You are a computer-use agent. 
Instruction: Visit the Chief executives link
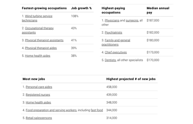coord(116,52)
